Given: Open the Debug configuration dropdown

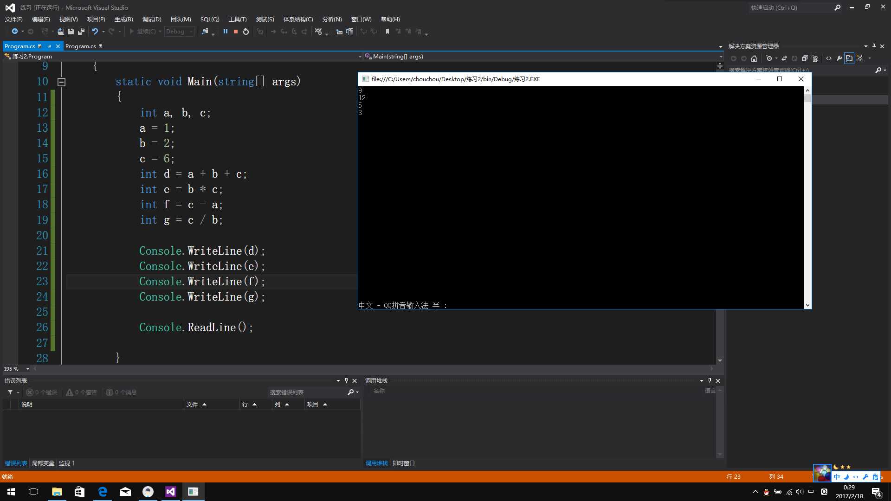Looking at the screenshot, I should [x=179, y=32].
